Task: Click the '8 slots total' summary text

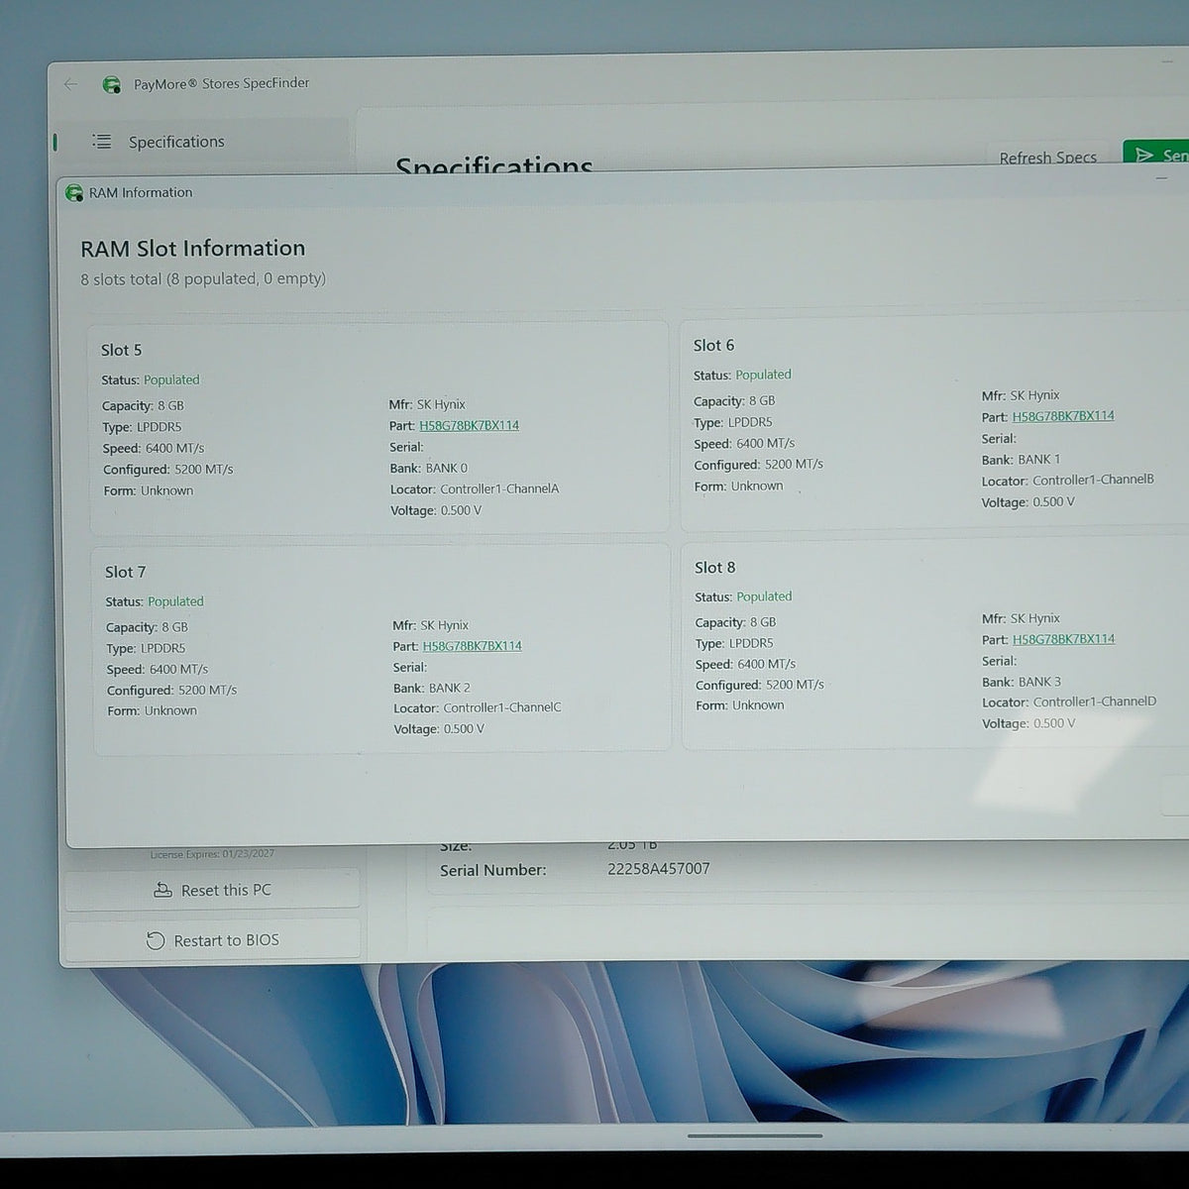Action: (203, 278)
